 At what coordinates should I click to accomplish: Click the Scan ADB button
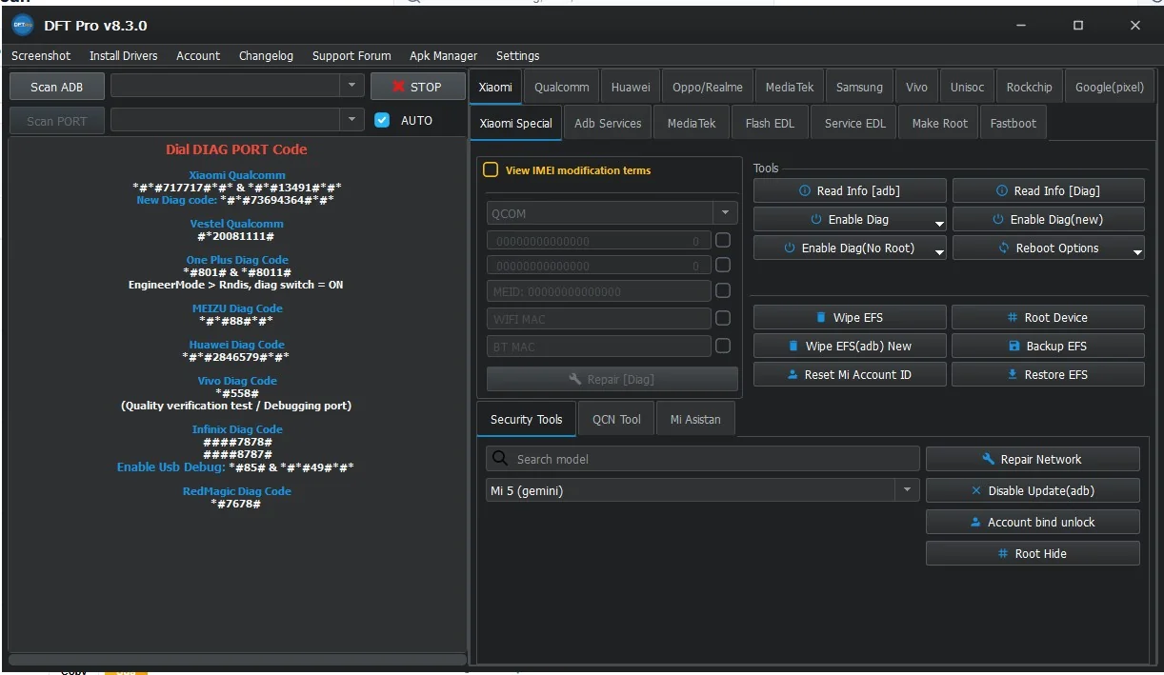[57, 87]
